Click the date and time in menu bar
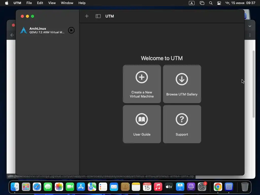The width and height of the screenshot is (260, 195). tap(240, 3)
